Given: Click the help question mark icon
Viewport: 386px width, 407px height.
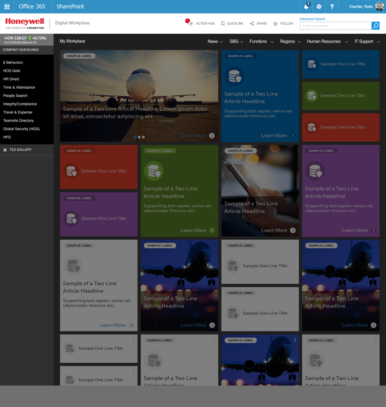Looking at the screenshot, I should (332, 7).
